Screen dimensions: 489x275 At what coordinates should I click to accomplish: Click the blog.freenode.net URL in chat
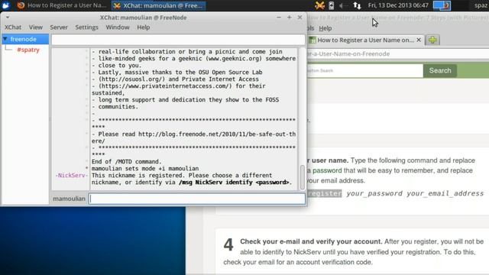click(x=193, y=137)
